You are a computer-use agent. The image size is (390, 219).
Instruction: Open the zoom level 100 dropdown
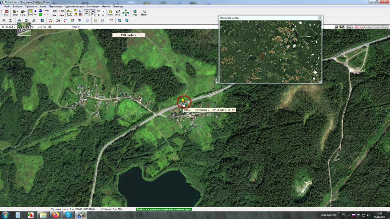(x=104, y=11)
